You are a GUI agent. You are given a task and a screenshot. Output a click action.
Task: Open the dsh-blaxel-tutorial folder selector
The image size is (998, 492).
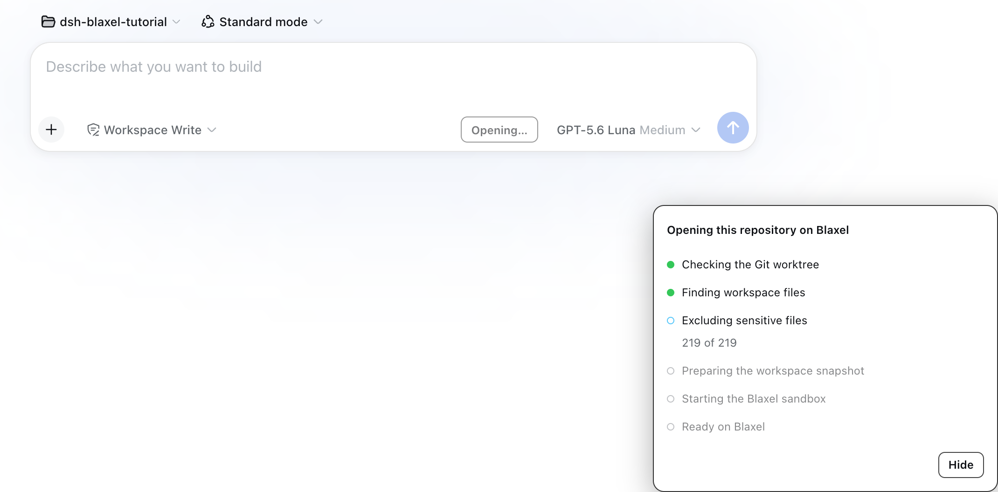click(111, 22)
